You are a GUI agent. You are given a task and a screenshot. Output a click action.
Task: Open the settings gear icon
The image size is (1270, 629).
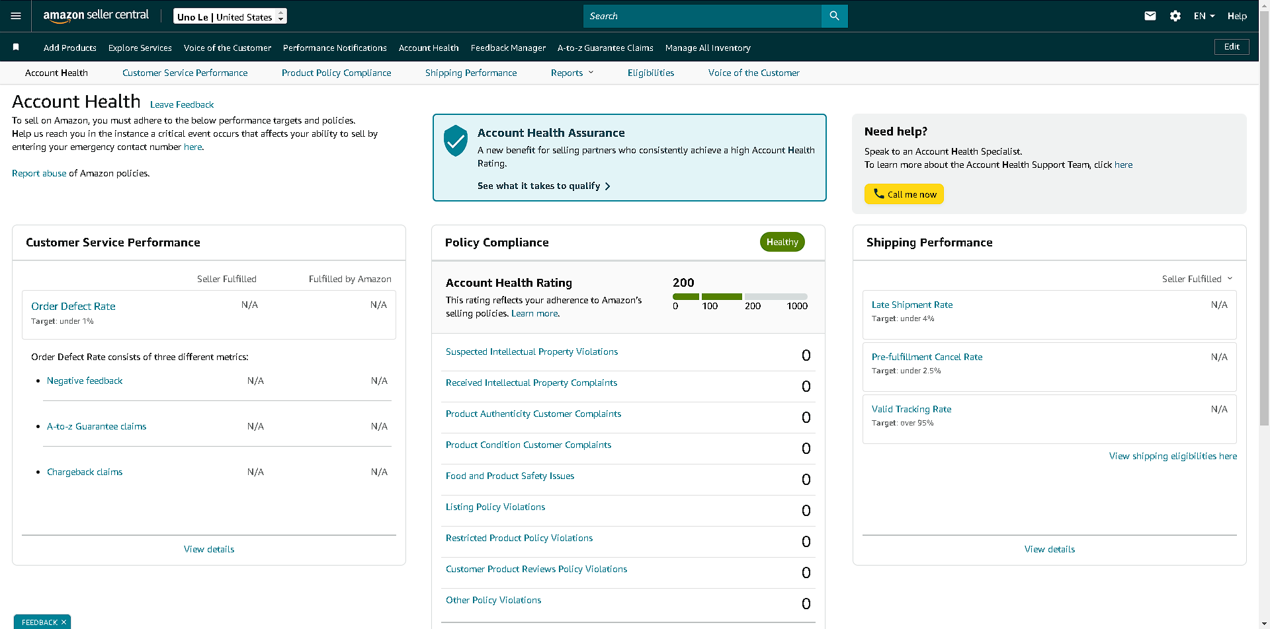[x=1175, y=16]
